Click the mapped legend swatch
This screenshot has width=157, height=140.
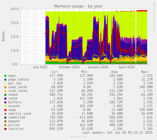pos(5,121)
